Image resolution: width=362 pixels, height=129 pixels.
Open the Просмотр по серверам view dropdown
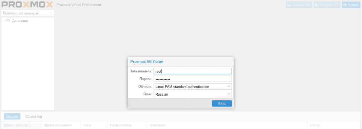[28, 13]
